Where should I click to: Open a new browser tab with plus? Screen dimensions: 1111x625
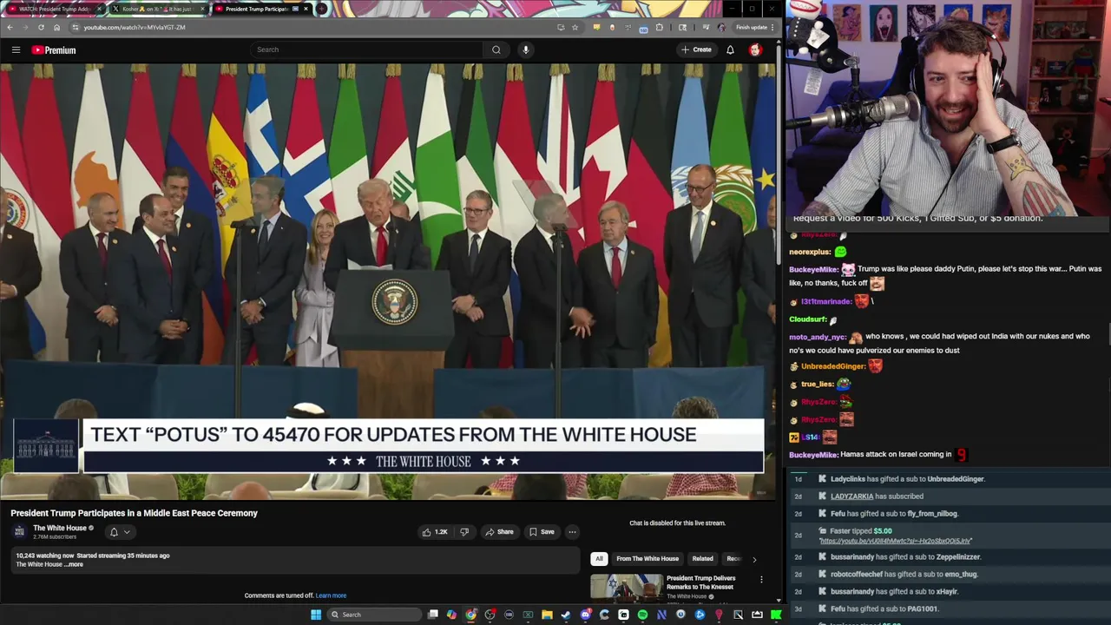[322, 9]
